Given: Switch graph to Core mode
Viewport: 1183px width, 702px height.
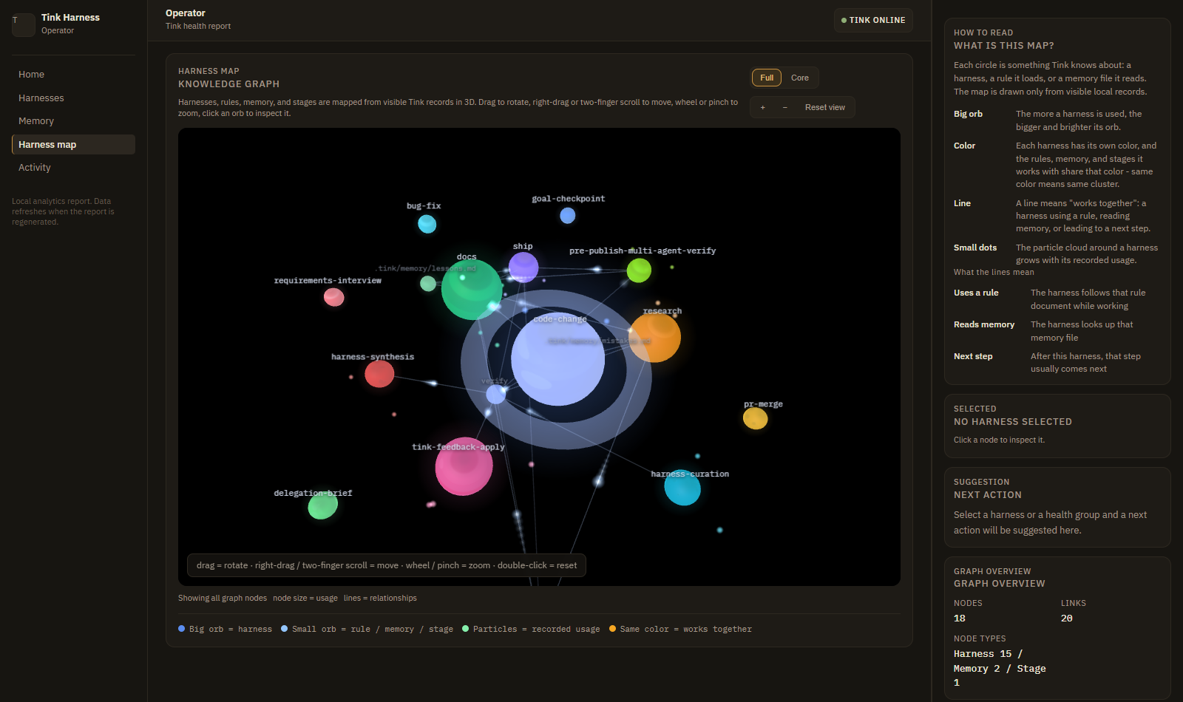Looking at the screenshot, I should click(800, 78).
